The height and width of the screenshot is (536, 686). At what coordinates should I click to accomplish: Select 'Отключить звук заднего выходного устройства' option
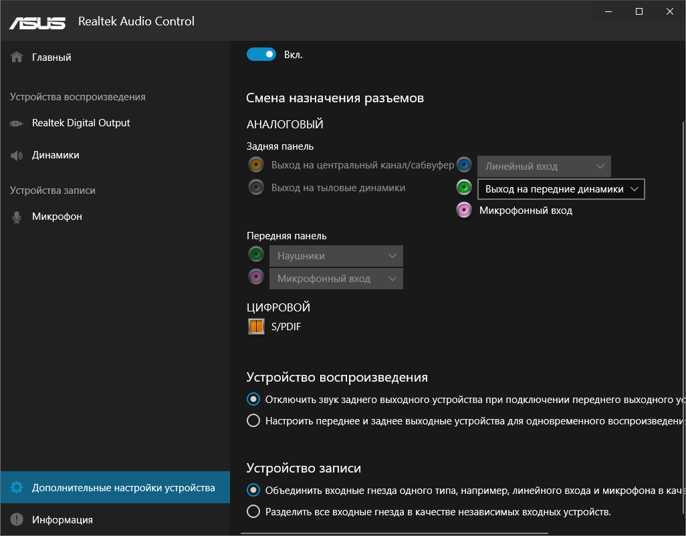[x=253, y=400]
